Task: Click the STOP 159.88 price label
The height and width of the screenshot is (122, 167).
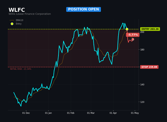Action: pos(149,67)
